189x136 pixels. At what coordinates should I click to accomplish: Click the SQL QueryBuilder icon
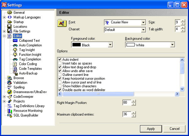(x=9, y=115)
